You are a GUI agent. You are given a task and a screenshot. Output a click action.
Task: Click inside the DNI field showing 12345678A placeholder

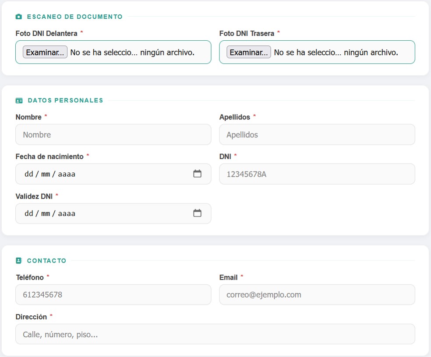point(317,174)
